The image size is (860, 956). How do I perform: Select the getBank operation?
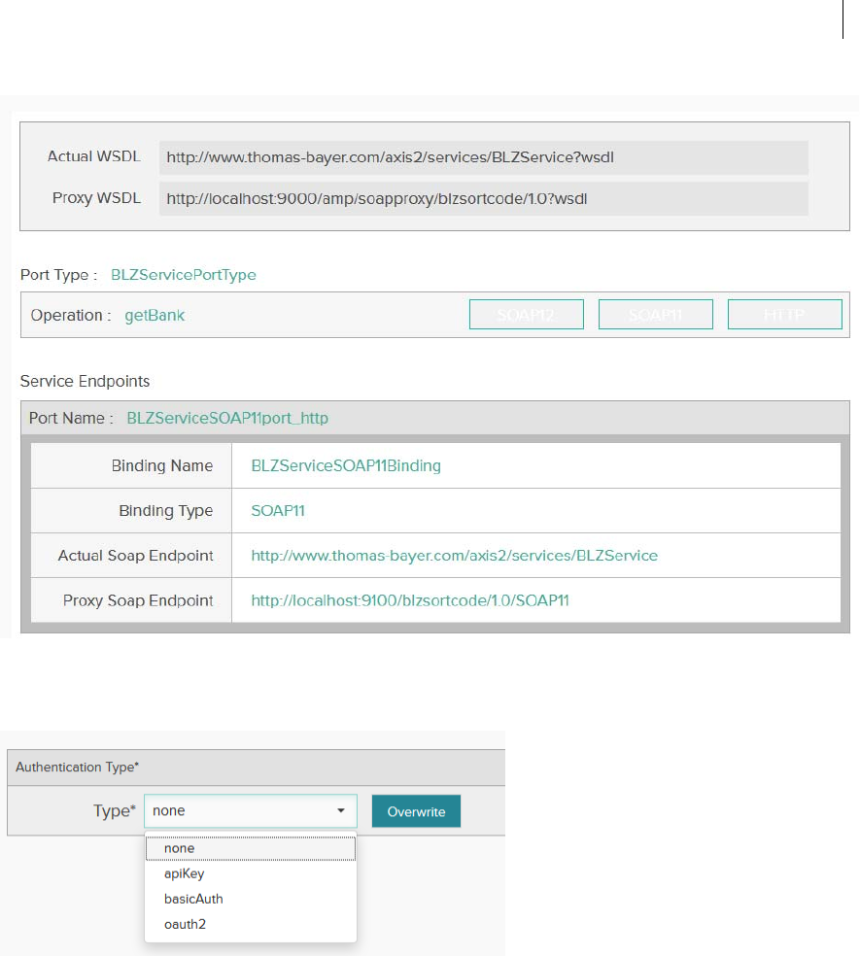(155, 316)
